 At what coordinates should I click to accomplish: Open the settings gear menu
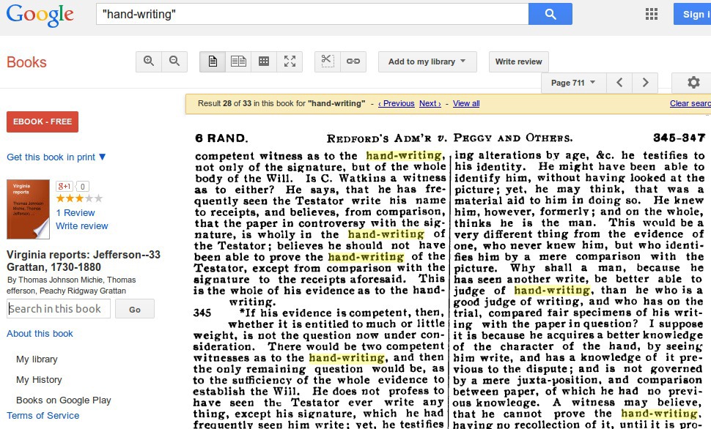(693, 83)
